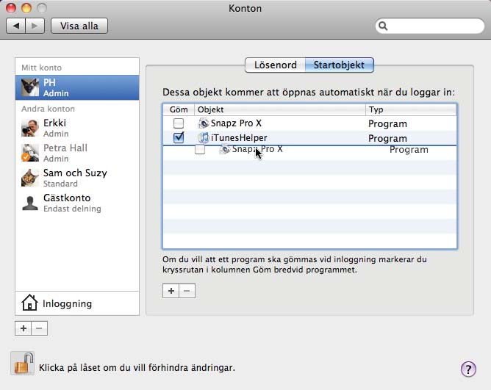Select the Gästkonto entry
The image size is (491, 390).
click(77, 203)
